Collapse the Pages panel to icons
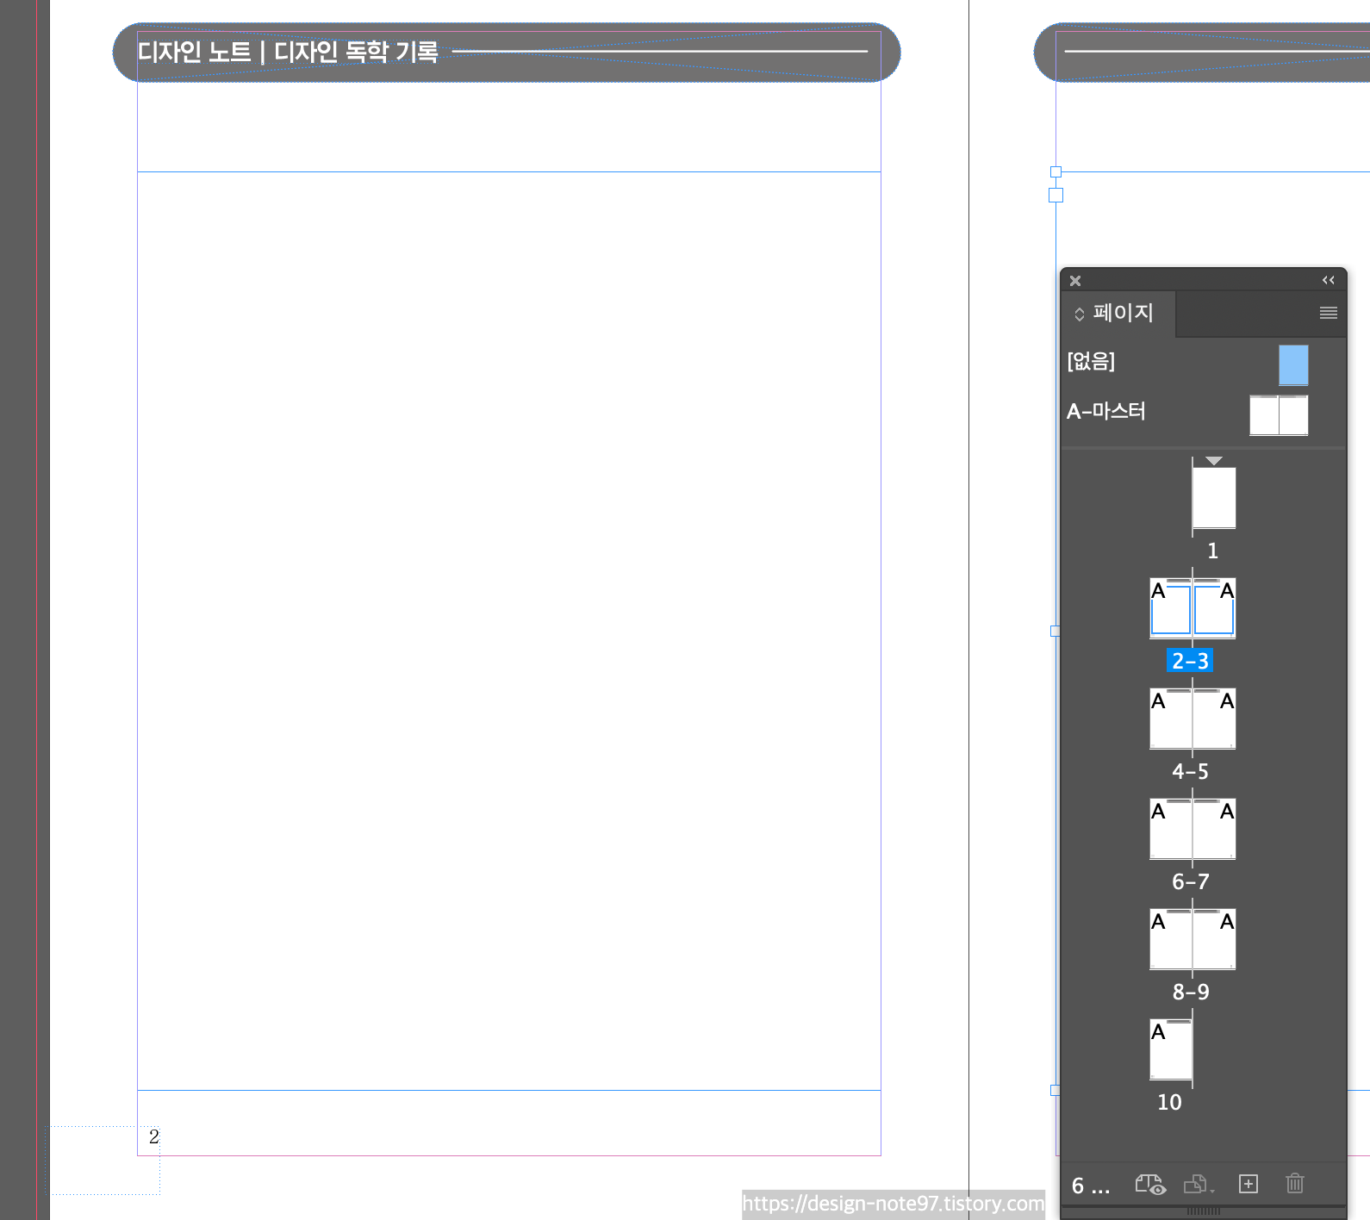 (1328, 280)
